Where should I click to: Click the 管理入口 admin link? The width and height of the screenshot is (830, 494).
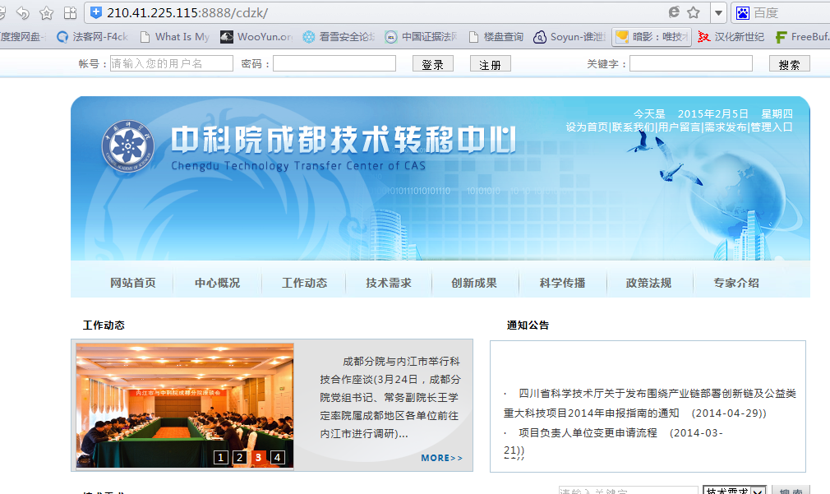[772, 127]
